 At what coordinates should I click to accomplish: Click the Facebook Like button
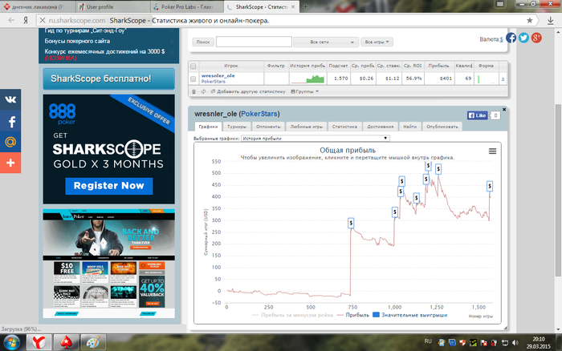[x=477, y=115]
